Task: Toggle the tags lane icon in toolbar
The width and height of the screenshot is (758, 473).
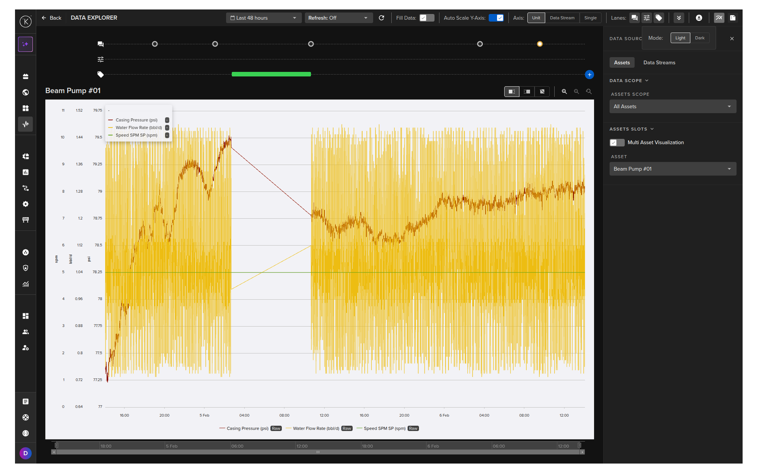Action: 659,18
